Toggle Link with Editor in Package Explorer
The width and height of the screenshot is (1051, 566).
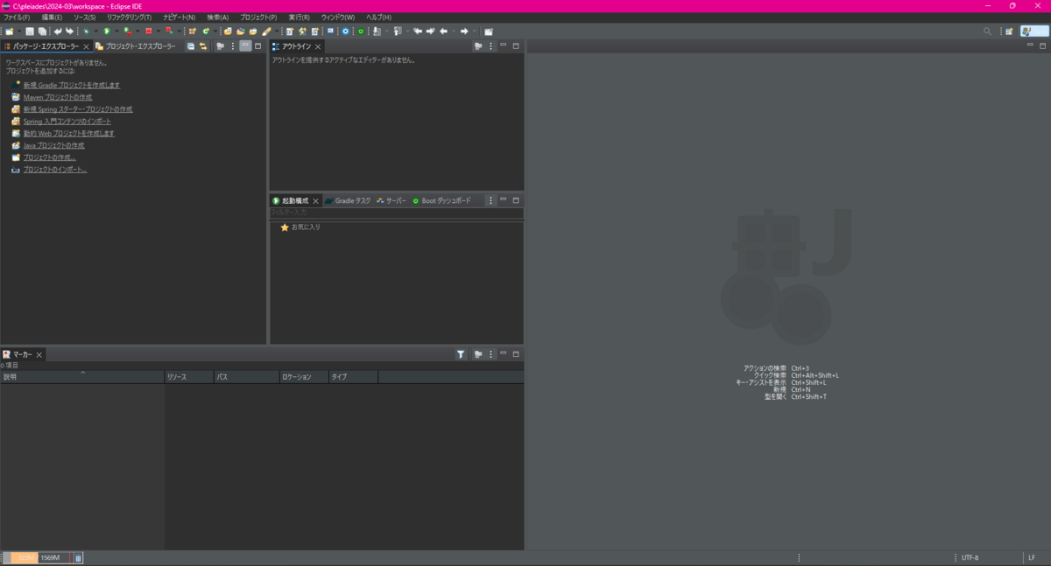(203, 45)
